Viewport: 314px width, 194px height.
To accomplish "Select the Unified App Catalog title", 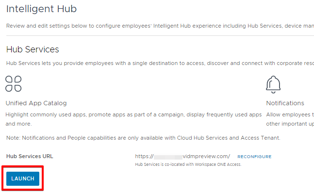I will coord(36,103).
